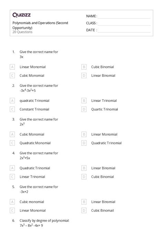
Task: Click the DATE blank line field
Action: click(x=124, y=30)
